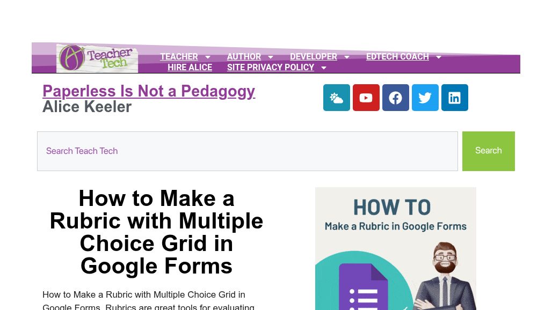
Task: Open the Paperless Is Not a Pedagogy link
Action: [x=149, y=91]
